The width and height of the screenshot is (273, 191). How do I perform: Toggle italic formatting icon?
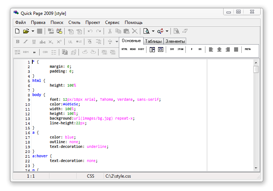(26, 42)
